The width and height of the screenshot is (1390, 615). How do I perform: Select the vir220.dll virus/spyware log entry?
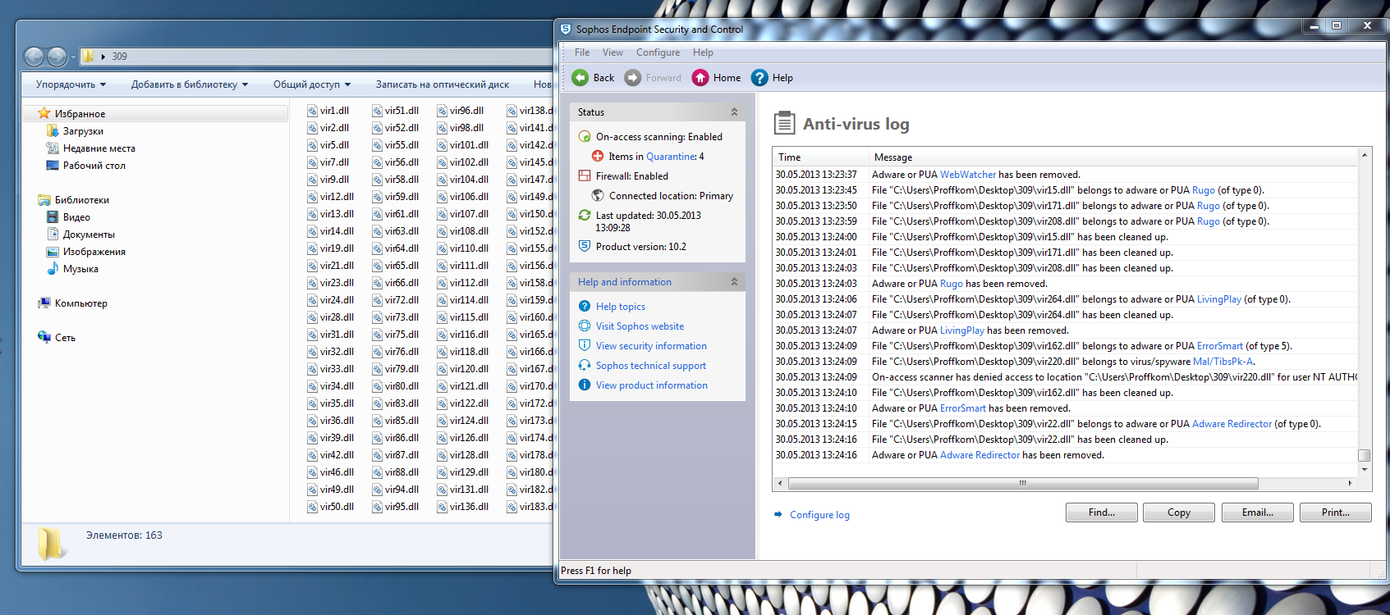tap(1066, 362)
